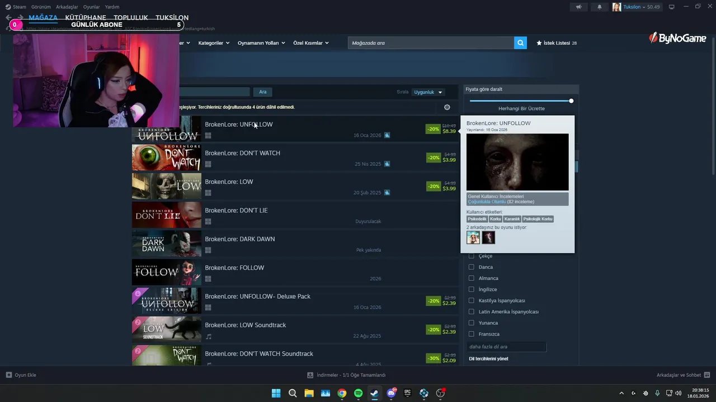Click the Korku tag in the popup
This screenshot has height=402, width=716.
click(496, 219)
